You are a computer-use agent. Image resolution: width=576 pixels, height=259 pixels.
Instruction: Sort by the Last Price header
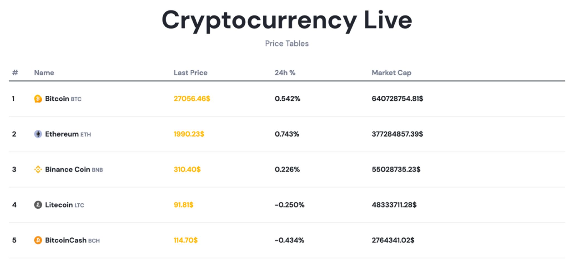190,73
